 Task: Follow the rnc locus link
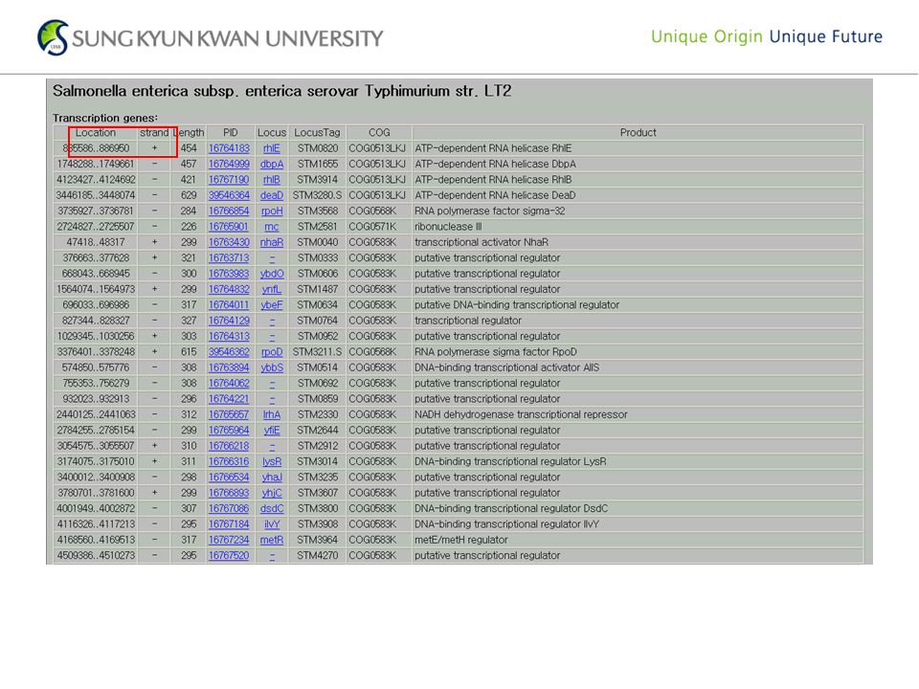tap(271, 227)
